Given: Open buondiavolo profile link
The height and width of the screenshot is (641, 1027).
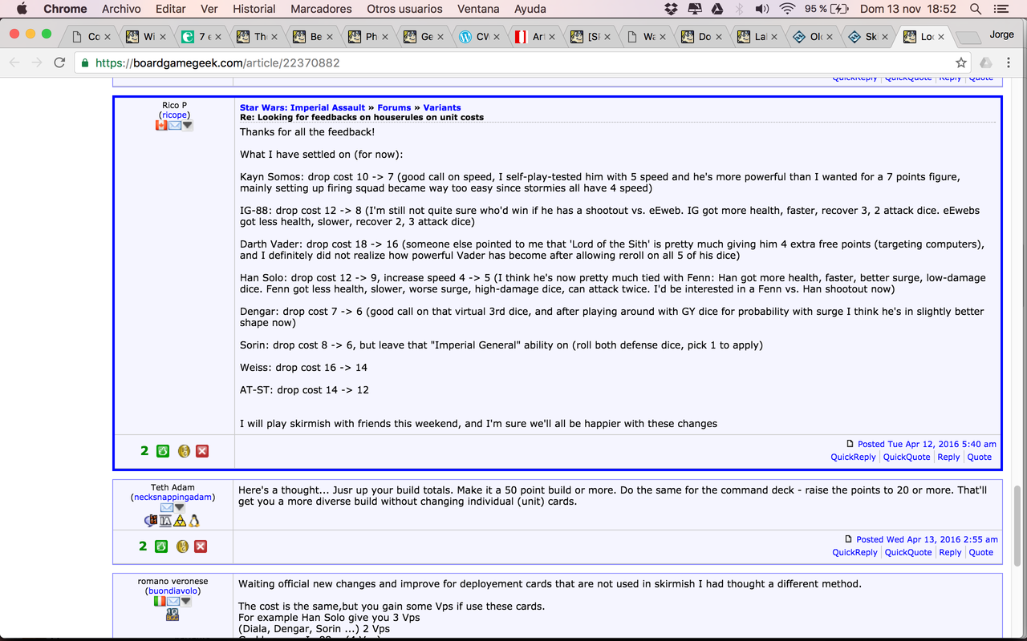Looking at the screenshot, I should (173, 591).
